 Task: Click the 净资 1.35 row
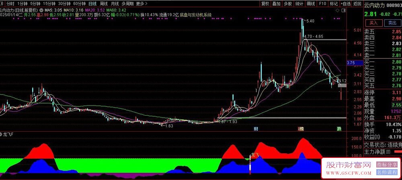click(383, 131)
